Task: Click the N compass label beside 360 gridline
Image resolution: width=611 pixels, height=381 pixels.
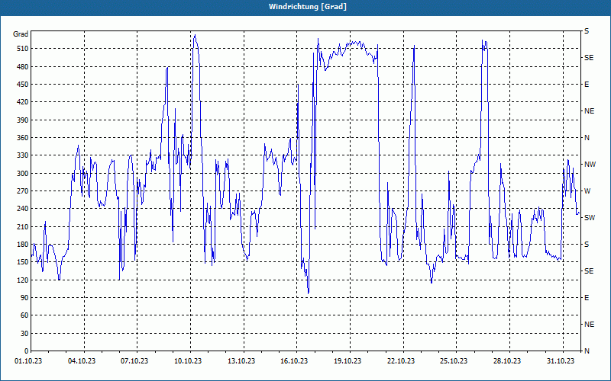Action: click(x=587, y=138)
